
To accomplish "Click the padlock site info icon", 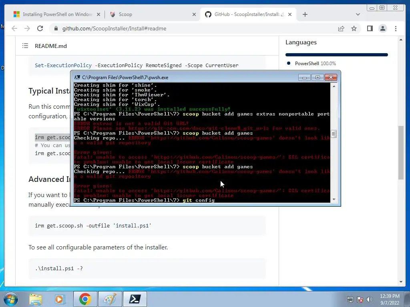I will coord(56,28).
